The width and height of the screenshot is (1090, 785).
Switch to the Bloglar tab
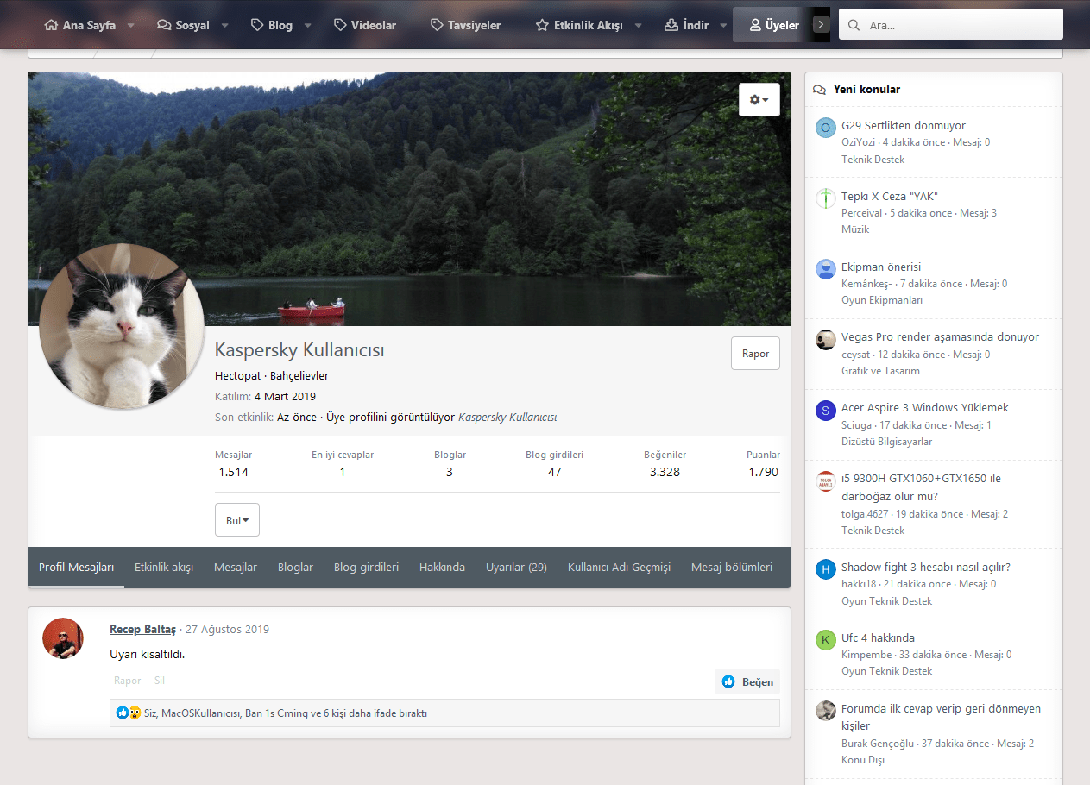coord(295,567)
